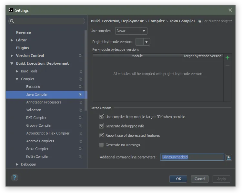The width and height of the screenshot is (242, 193).
Task: Click project-level icon next to Kotlin Compiler
Action: (x=80, y=156)
